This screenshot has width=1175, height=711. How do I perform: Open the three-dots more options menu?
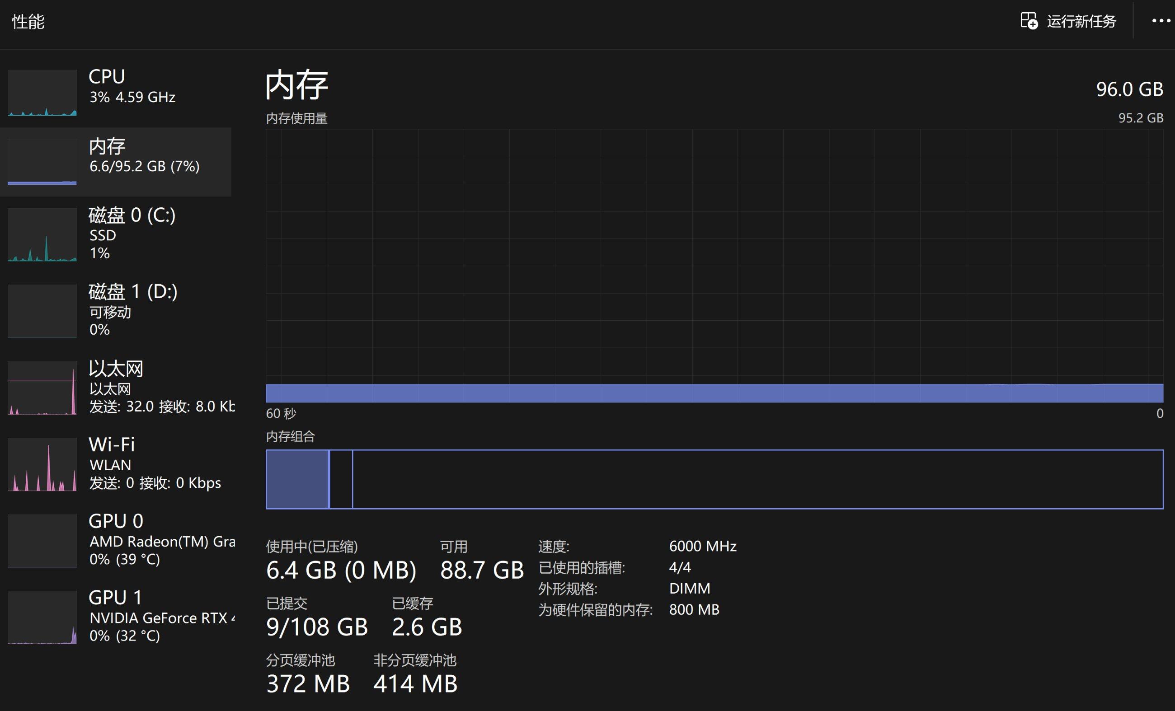(1161, 21)
